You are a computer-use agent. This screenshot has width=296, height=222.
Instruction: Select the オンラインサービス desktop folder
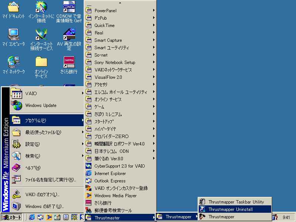41,67
